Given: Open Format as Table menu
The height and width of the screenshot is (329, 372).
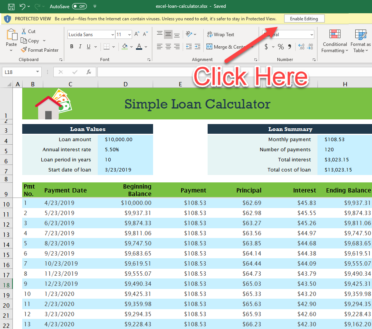Looking at the screenshot, I should coord(361,41).
